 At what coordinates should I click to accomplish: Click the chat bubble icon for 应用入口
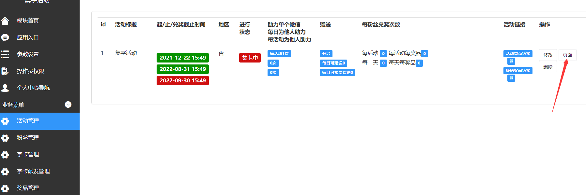tap(5, 38)
